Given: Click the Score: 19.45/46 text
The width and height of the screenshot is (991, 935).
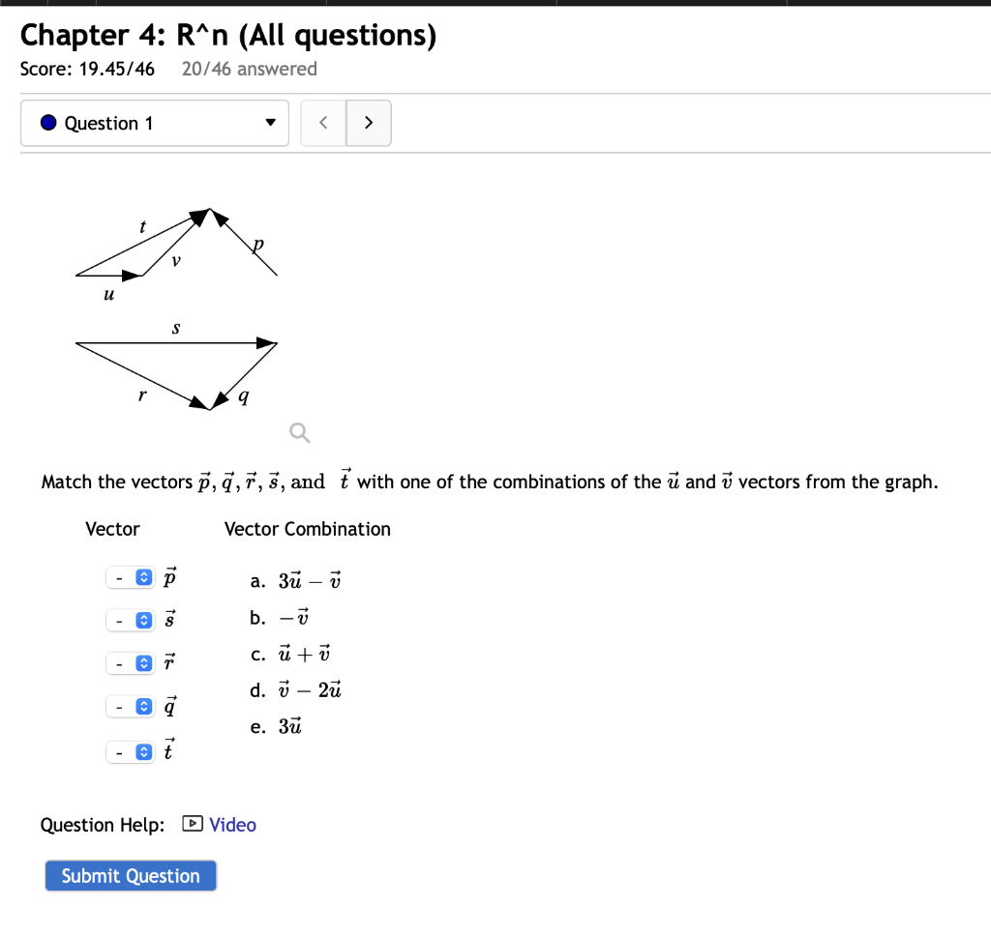Looking at the screenshot, I should click(x=88, y=69).
